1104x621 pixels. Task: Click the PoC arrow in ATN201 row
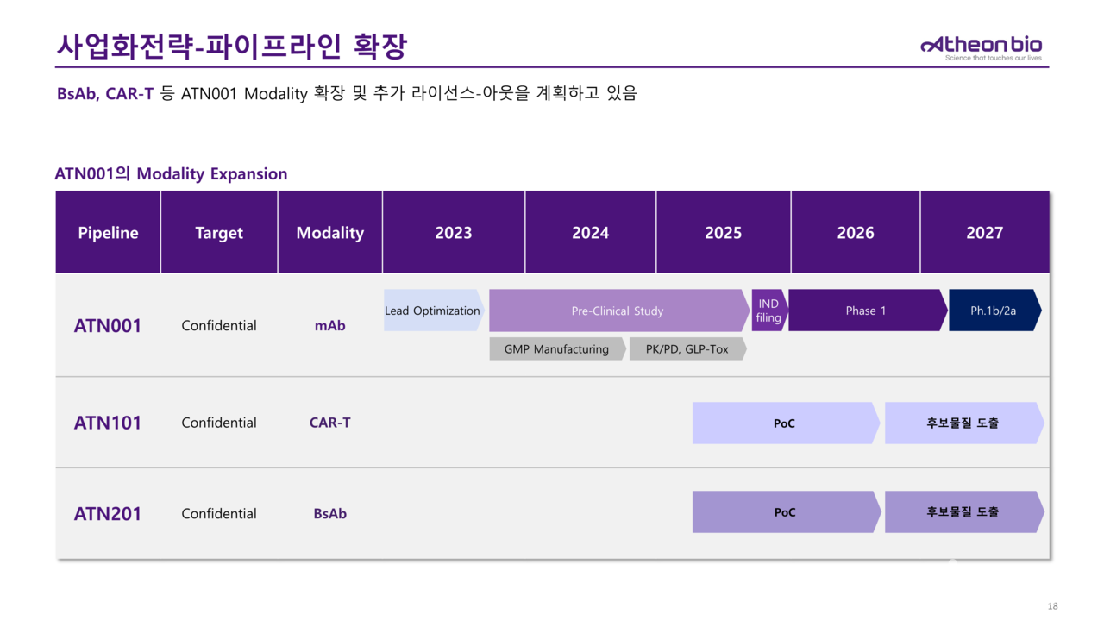[x=783, y=511]
